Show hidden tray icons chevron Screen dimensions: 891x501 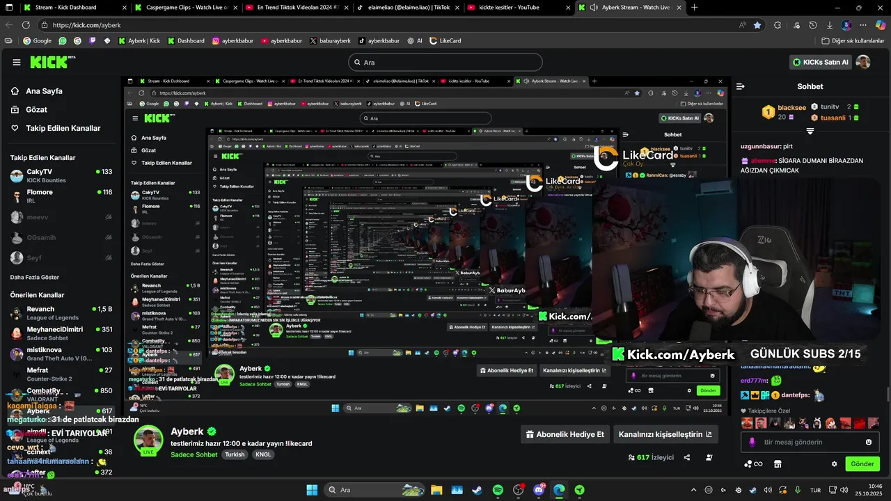(693, 490)
